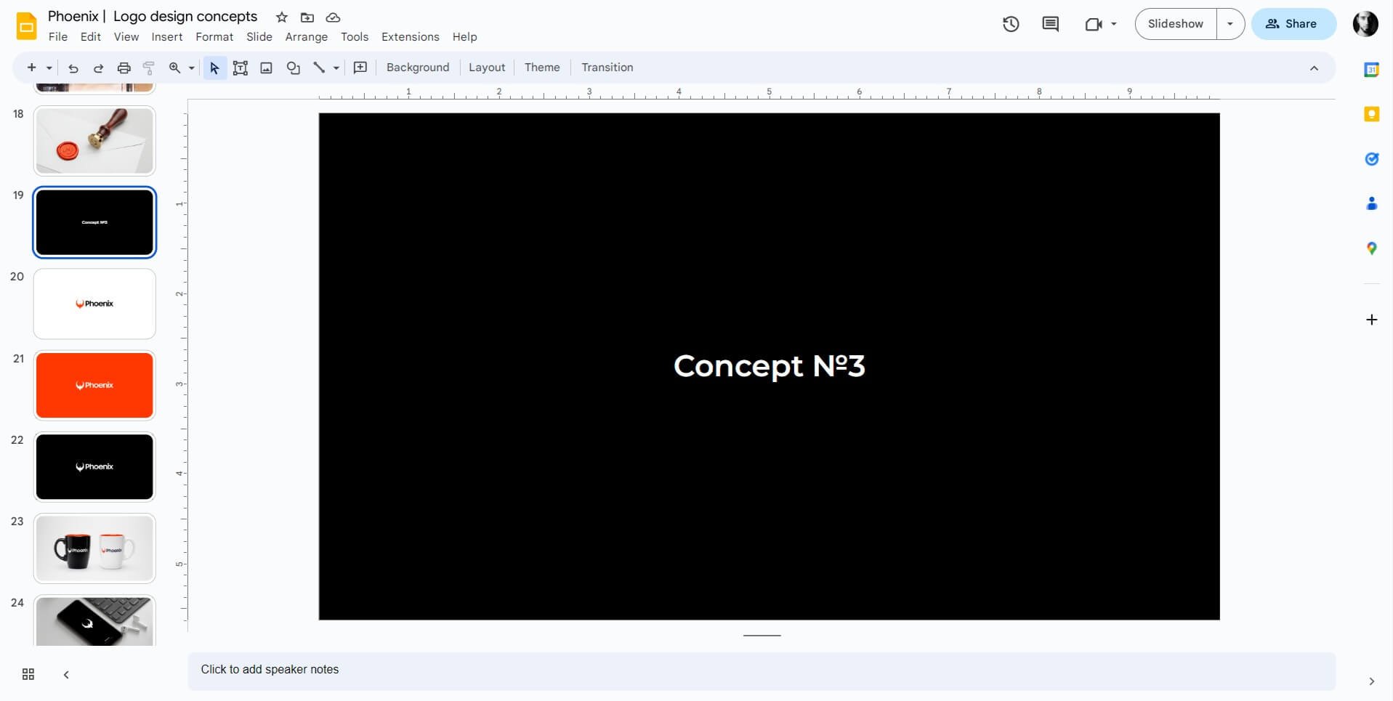Screen dimensions: 1393x701
Task: Click the undo arrow icon
Action: (73, 68)
